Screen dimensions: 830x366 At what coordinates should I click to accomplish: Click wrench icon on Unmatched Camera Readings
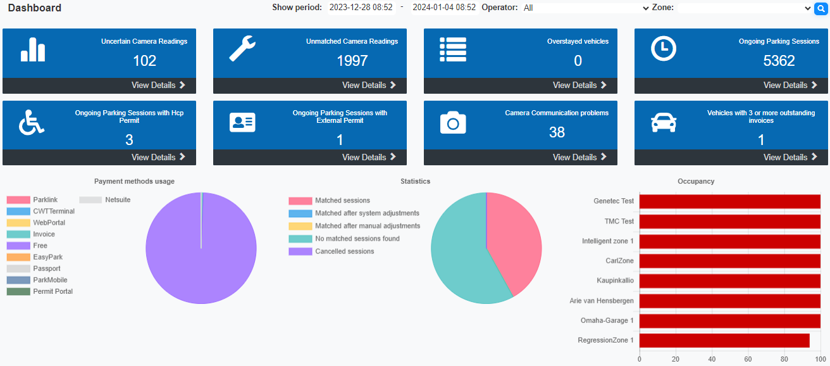242,48
